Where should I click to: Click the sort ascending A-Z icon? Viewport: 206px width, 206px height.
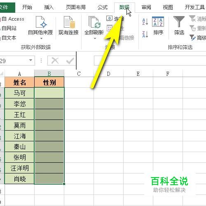pos(145,22)
